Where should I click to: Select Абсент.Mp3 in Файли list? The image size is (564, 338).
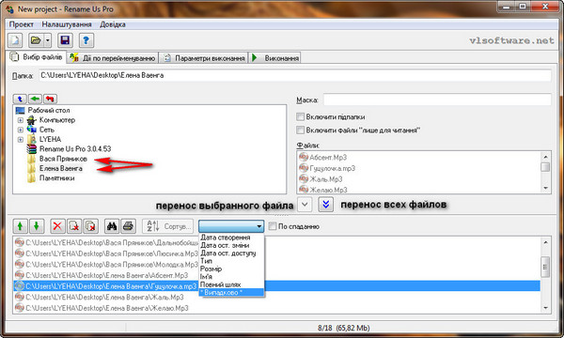(x=328, y=158)
